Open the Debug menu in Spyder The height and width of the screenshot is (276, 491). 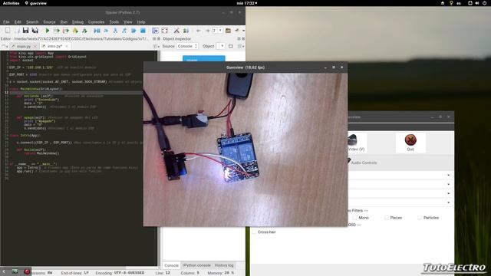[x=77, y=22]
